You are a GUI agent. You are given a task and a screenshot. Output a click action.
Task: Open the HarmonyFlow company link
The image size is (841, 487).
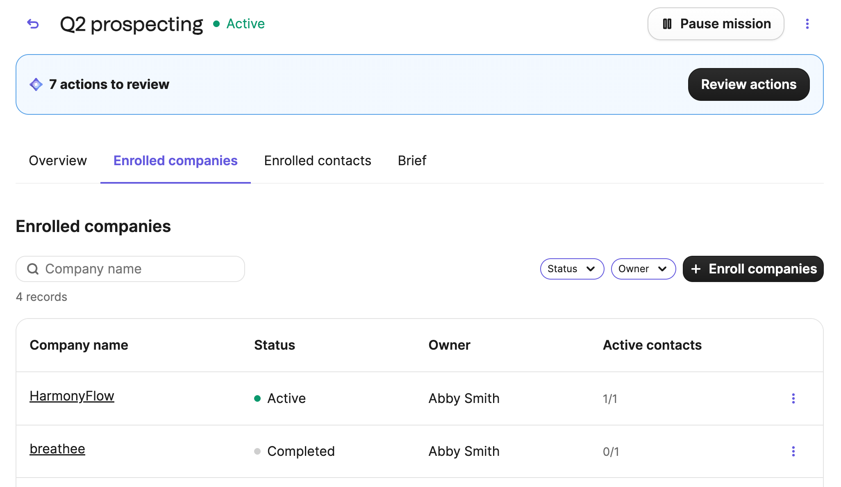click(x=72, y=396)
